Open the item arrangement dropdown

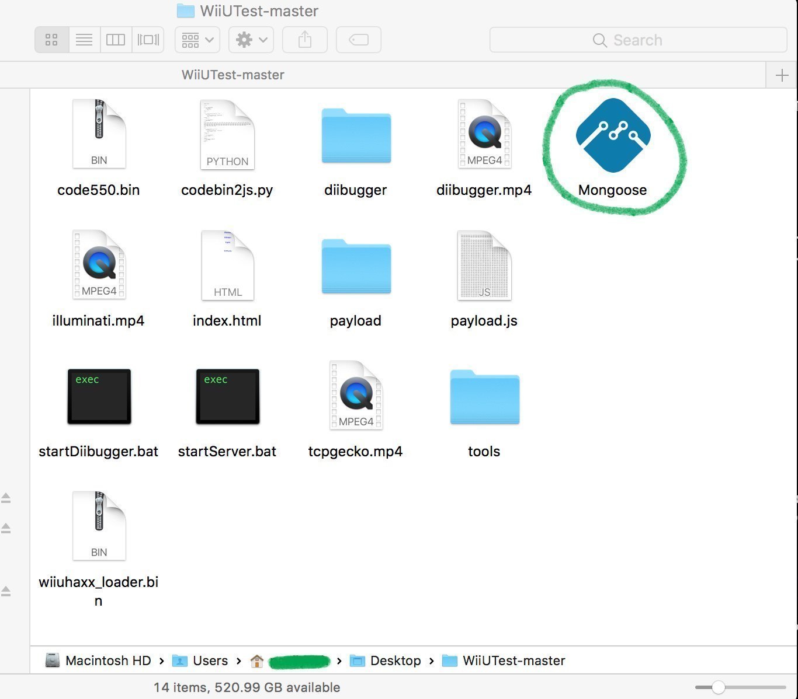click(x=197, y=40)
